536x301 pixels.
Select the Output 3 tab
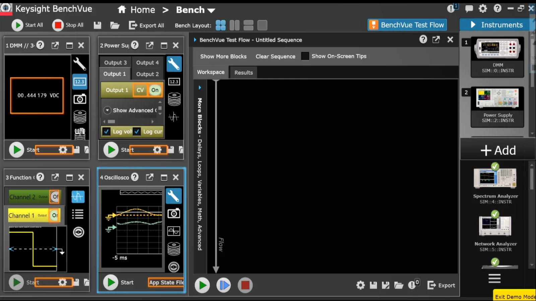116,63
